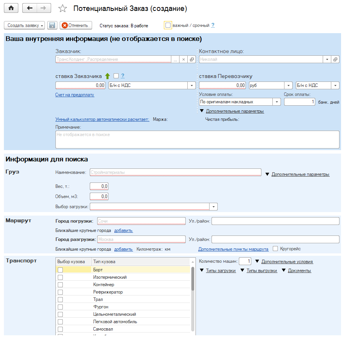The image size is (343, 338).
Task: Expand Типы выгрузки section
Action: coord(262,271)
